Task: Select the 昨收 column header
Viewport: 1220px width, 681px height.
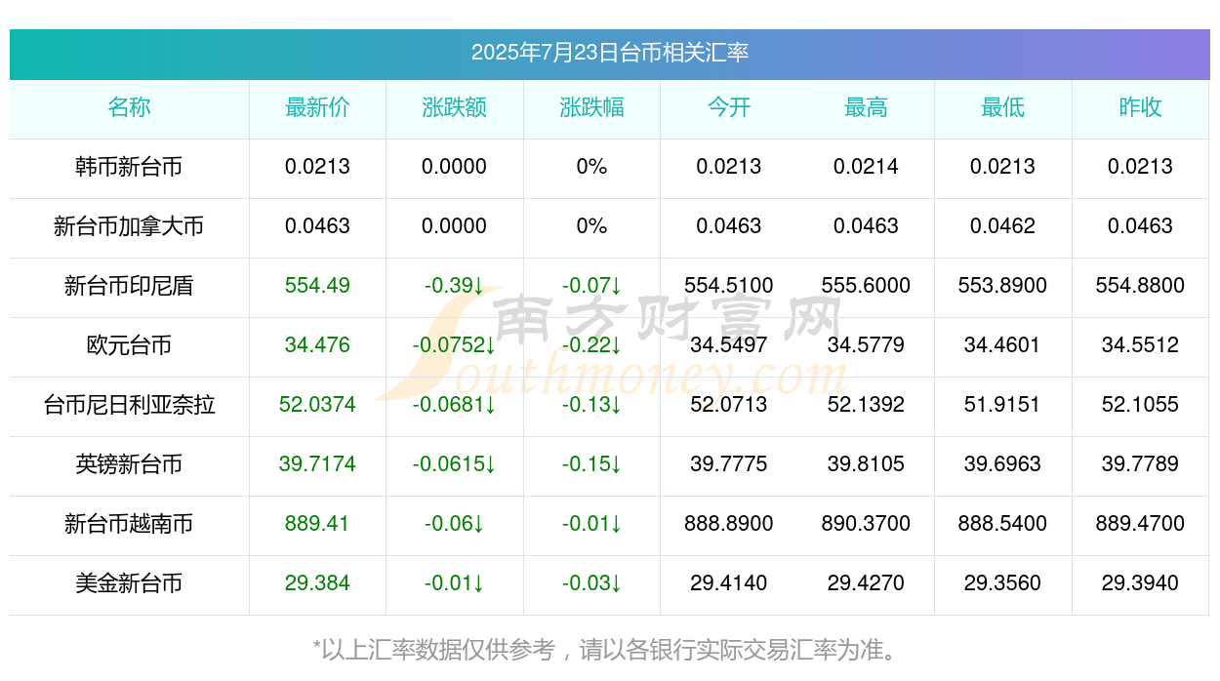Action: pyautogui.click(x=1140, y=107)
